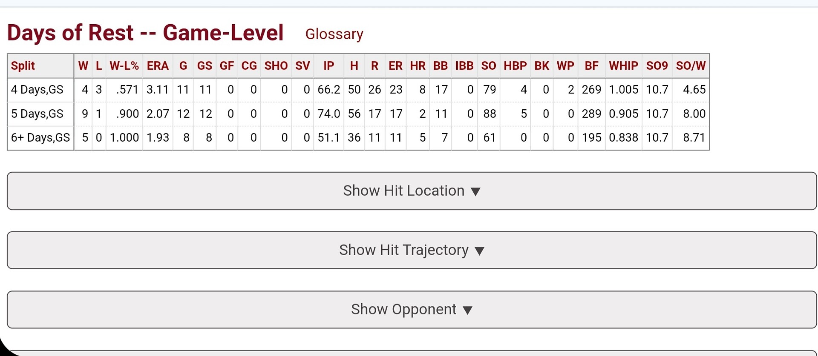
Task: Sort by the BF column header
Action: click(591, 66)
